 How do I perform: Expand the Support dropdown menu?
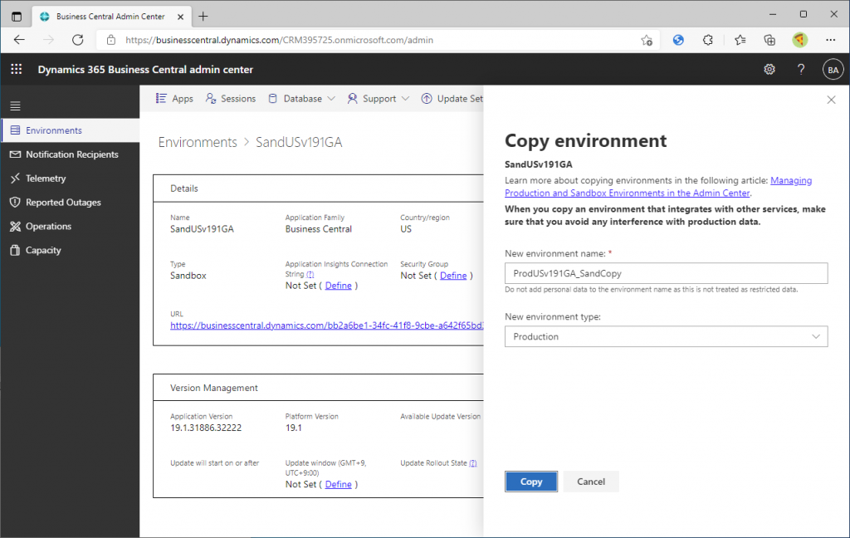[379, 98]
